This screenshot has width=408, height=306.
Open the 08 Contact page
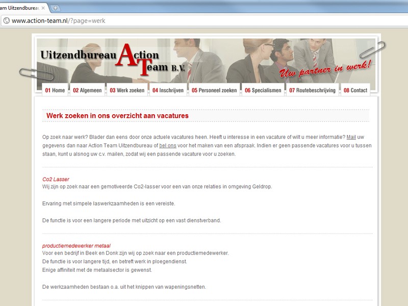[355, 90]
